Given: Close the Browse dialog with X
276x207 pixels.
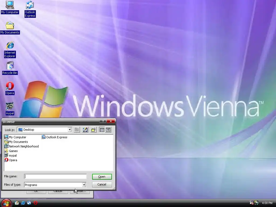Looking at the screenshot, I should tap(111, 121).
